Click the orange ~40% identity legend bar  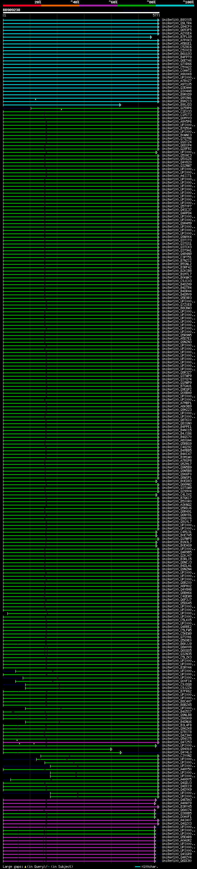point(60,6)
